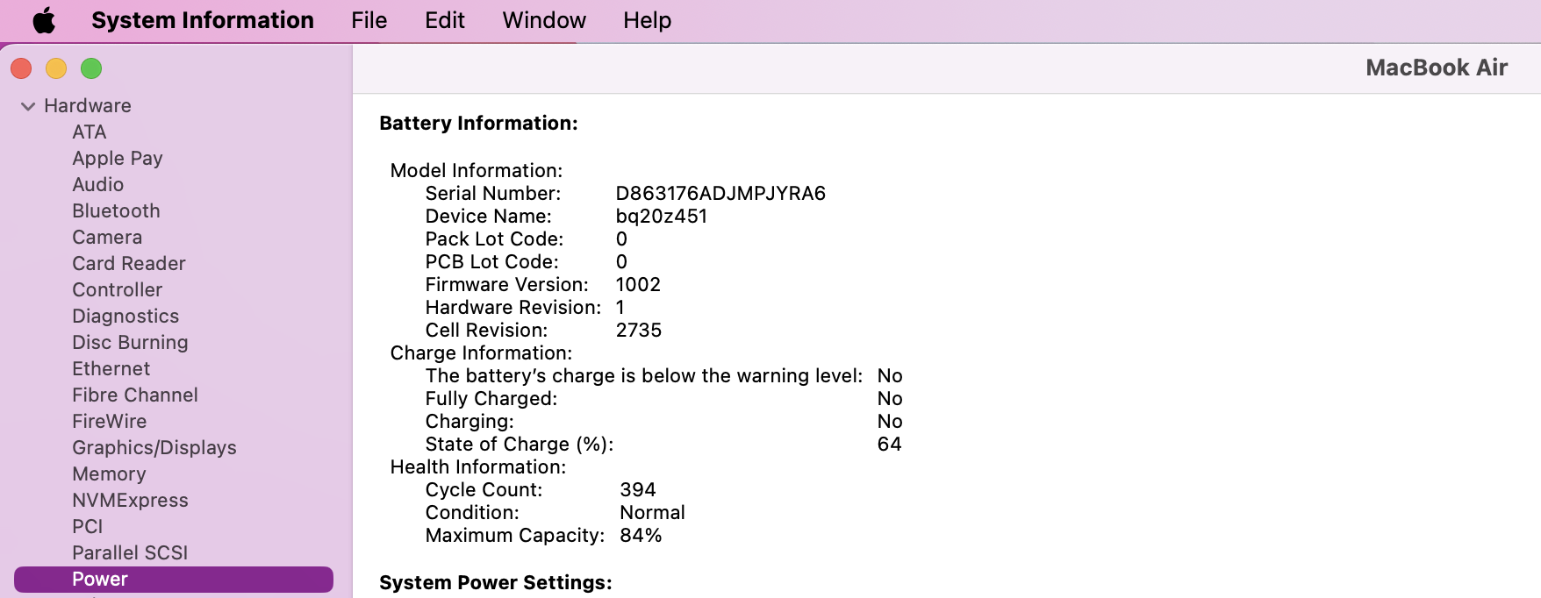
Task: Select Disc Burning in the sidebar
Action: (x=130, y=342)
